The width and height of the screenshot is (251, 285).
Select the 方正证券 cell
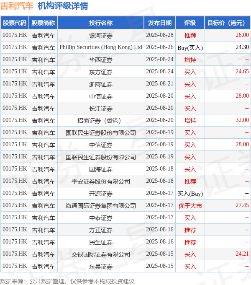(x=101, y=230)
